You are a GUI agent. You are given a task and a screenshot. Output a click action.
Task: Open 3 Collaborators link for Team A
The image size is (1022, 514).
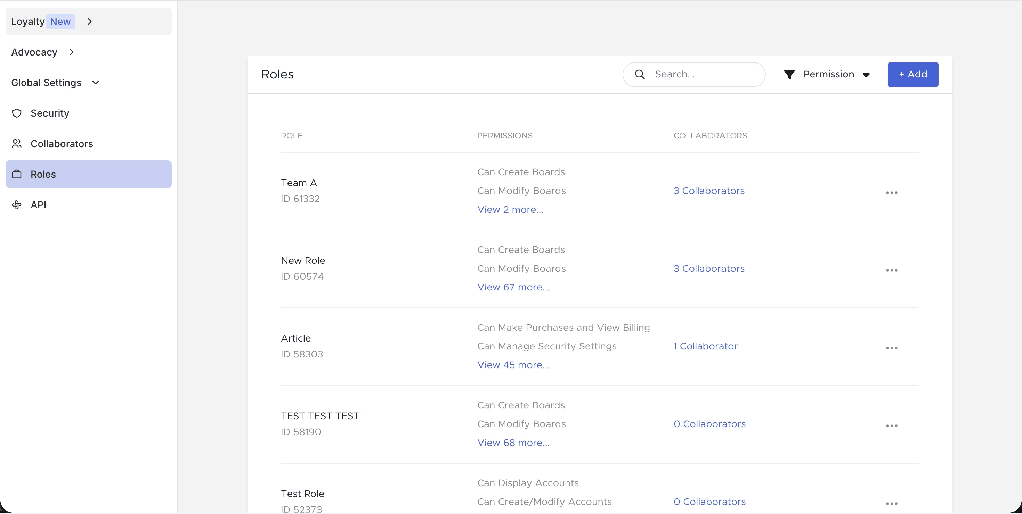tap(709, 191)
